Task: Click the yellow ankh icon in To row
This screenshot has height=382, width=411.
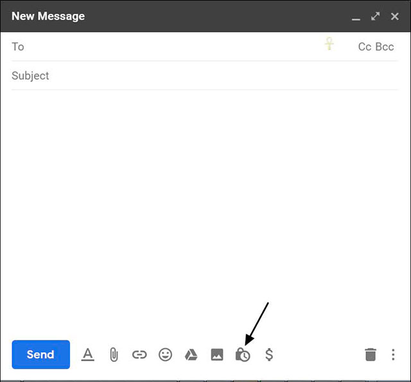Action: [329, 44]
